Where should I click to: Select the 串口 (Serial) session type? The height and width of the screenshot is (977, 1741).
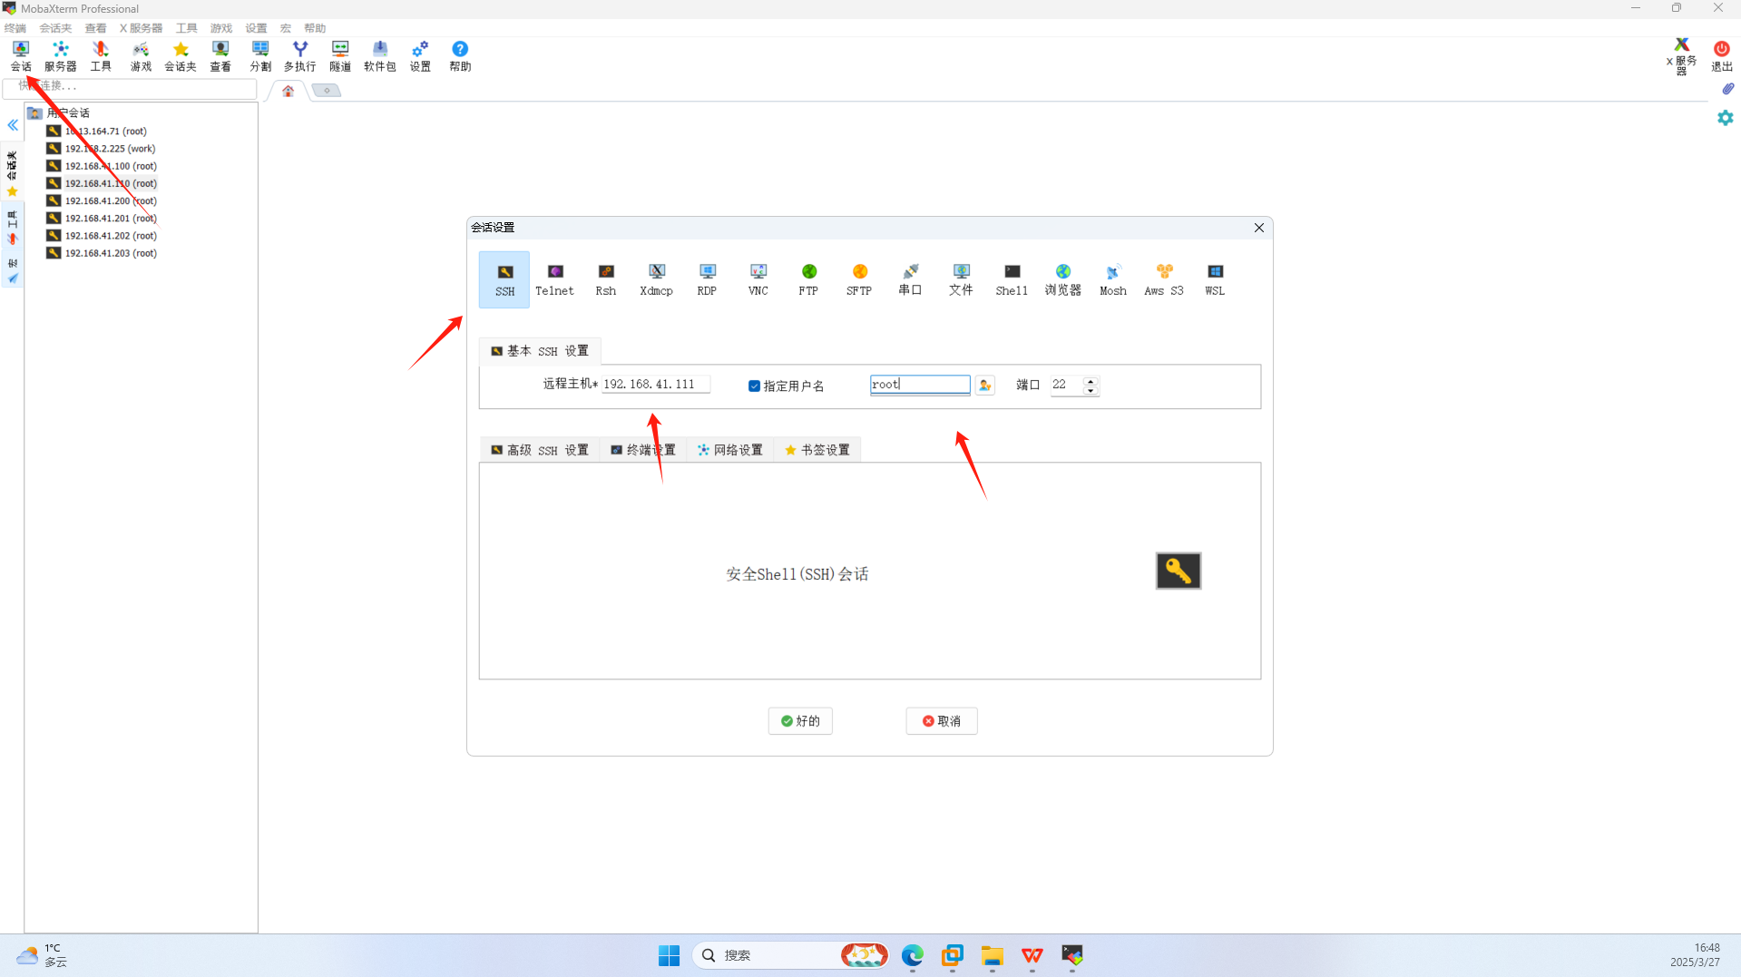point(910,279)
